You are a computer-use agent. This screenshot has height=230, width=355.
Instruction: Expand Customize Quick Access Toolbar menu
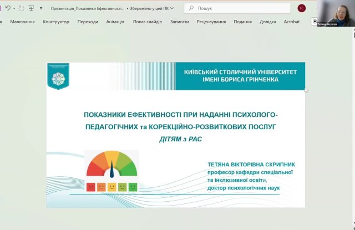(41, 8)
